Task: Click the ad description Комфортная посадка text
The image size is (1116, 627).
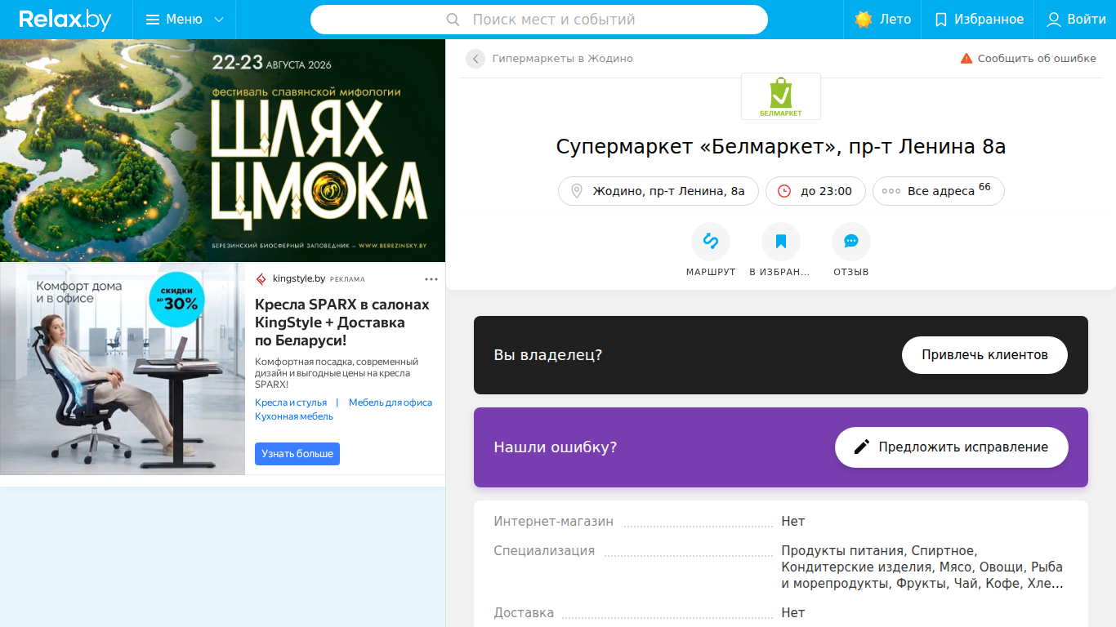Action: (x=337, y=373)
